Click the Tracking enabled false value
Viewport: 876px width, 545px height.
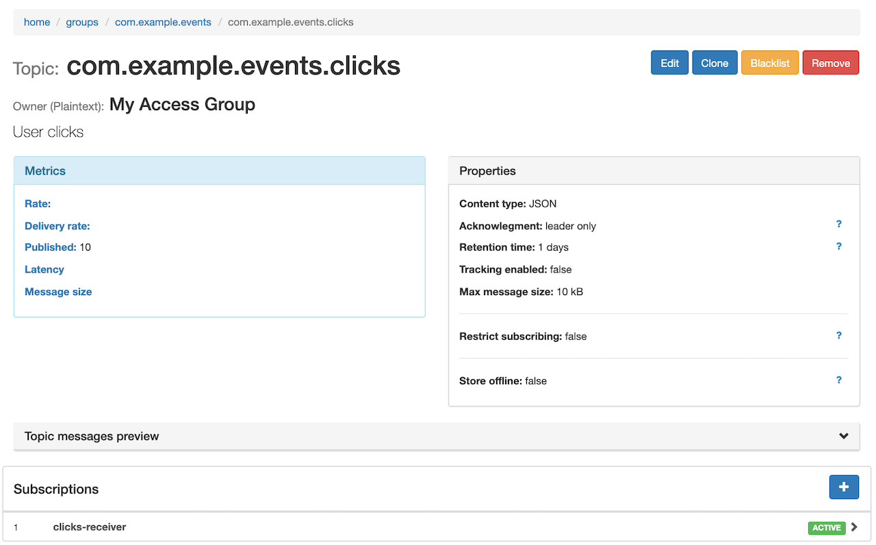[x=561, y=270]
